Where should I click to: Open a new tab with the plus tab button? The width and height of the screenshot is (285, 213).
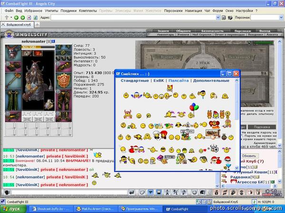pyautogui.click(x=37, y=25)
